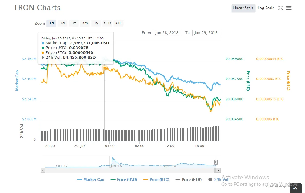Switch to Linear Scale
The image size is (305, 193).
click(243, 8)
